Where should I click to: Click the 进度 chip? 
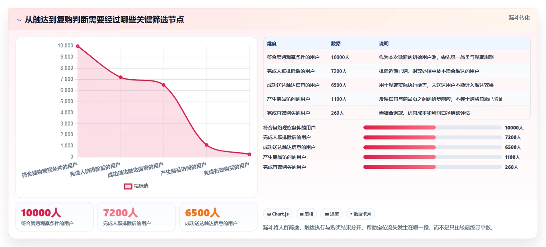[331, 214]
